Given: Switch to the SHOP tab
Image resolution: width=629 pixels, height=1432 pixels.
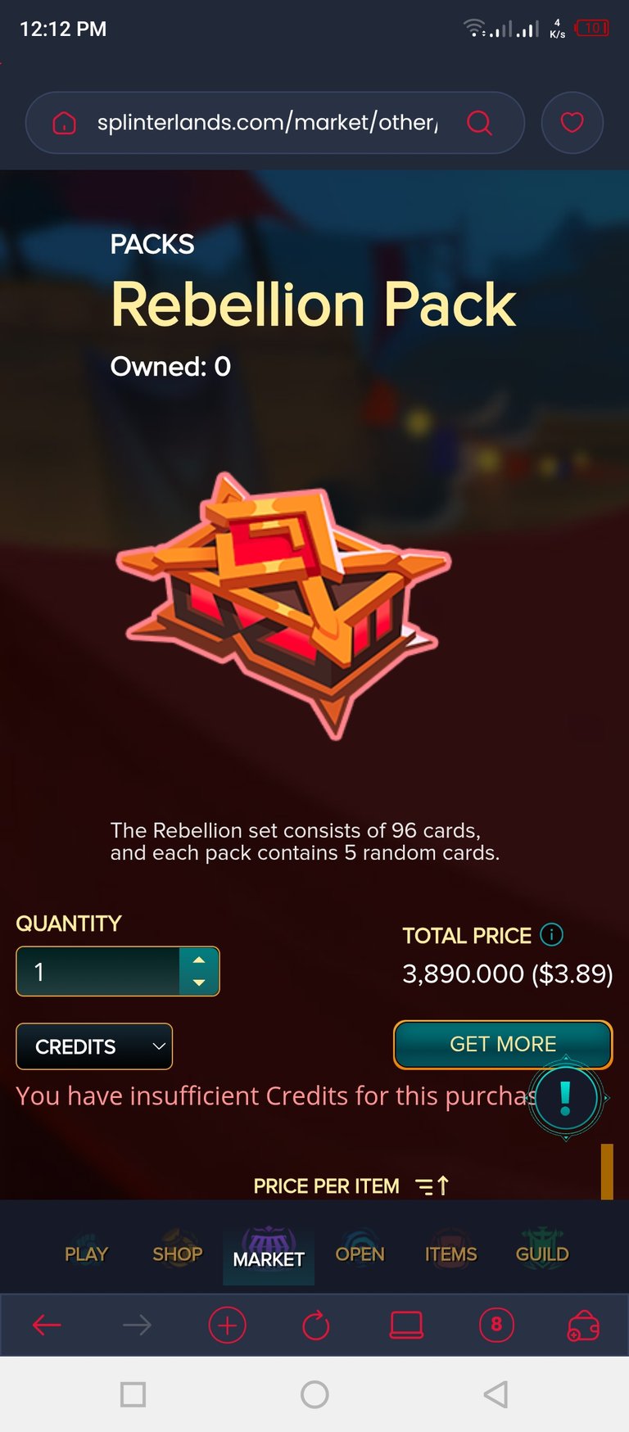Looking at the screenshot, I should (178, 1254).
